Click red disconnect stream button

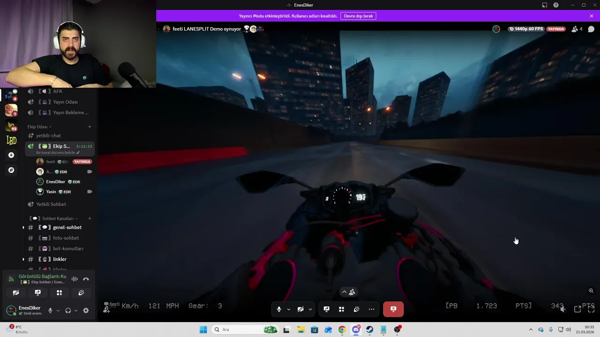pos(393,309)
